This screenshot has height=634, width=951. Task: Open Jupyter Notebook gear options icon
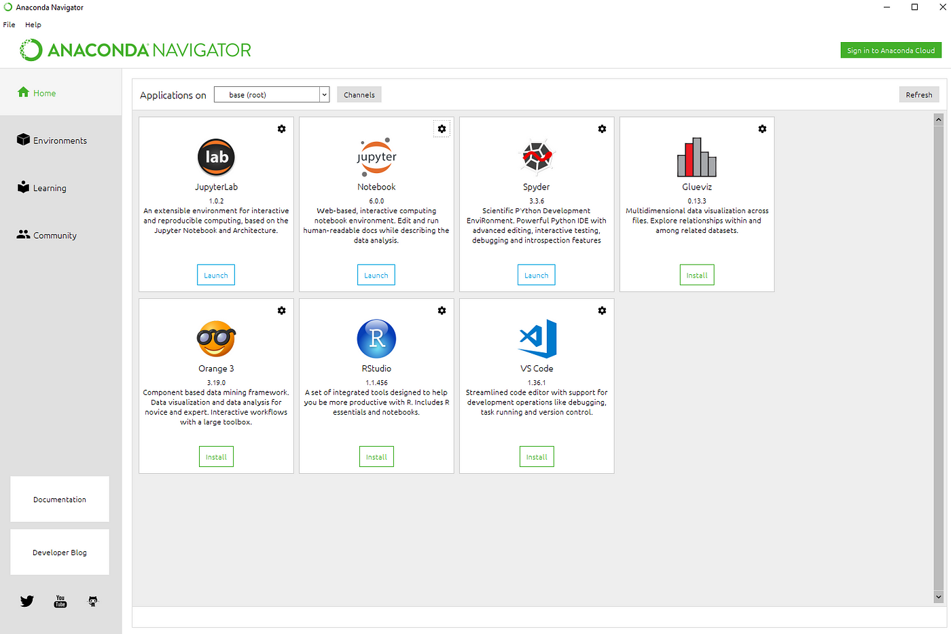click(x=442, y=129)
